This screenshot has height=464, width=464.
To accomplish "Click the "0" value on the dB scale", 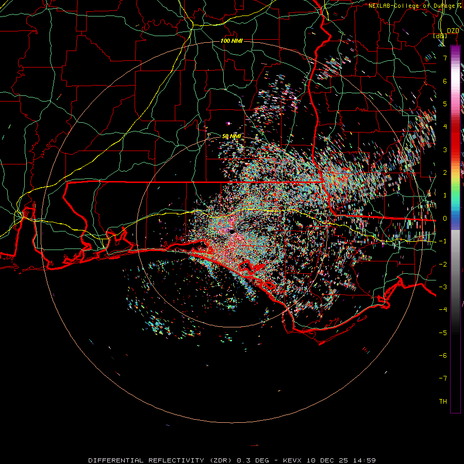I will [x=445, y=219].
